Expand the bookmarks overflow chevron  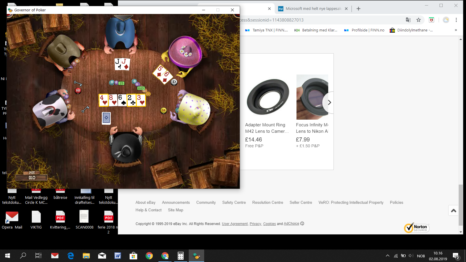[x=456, y=30]
